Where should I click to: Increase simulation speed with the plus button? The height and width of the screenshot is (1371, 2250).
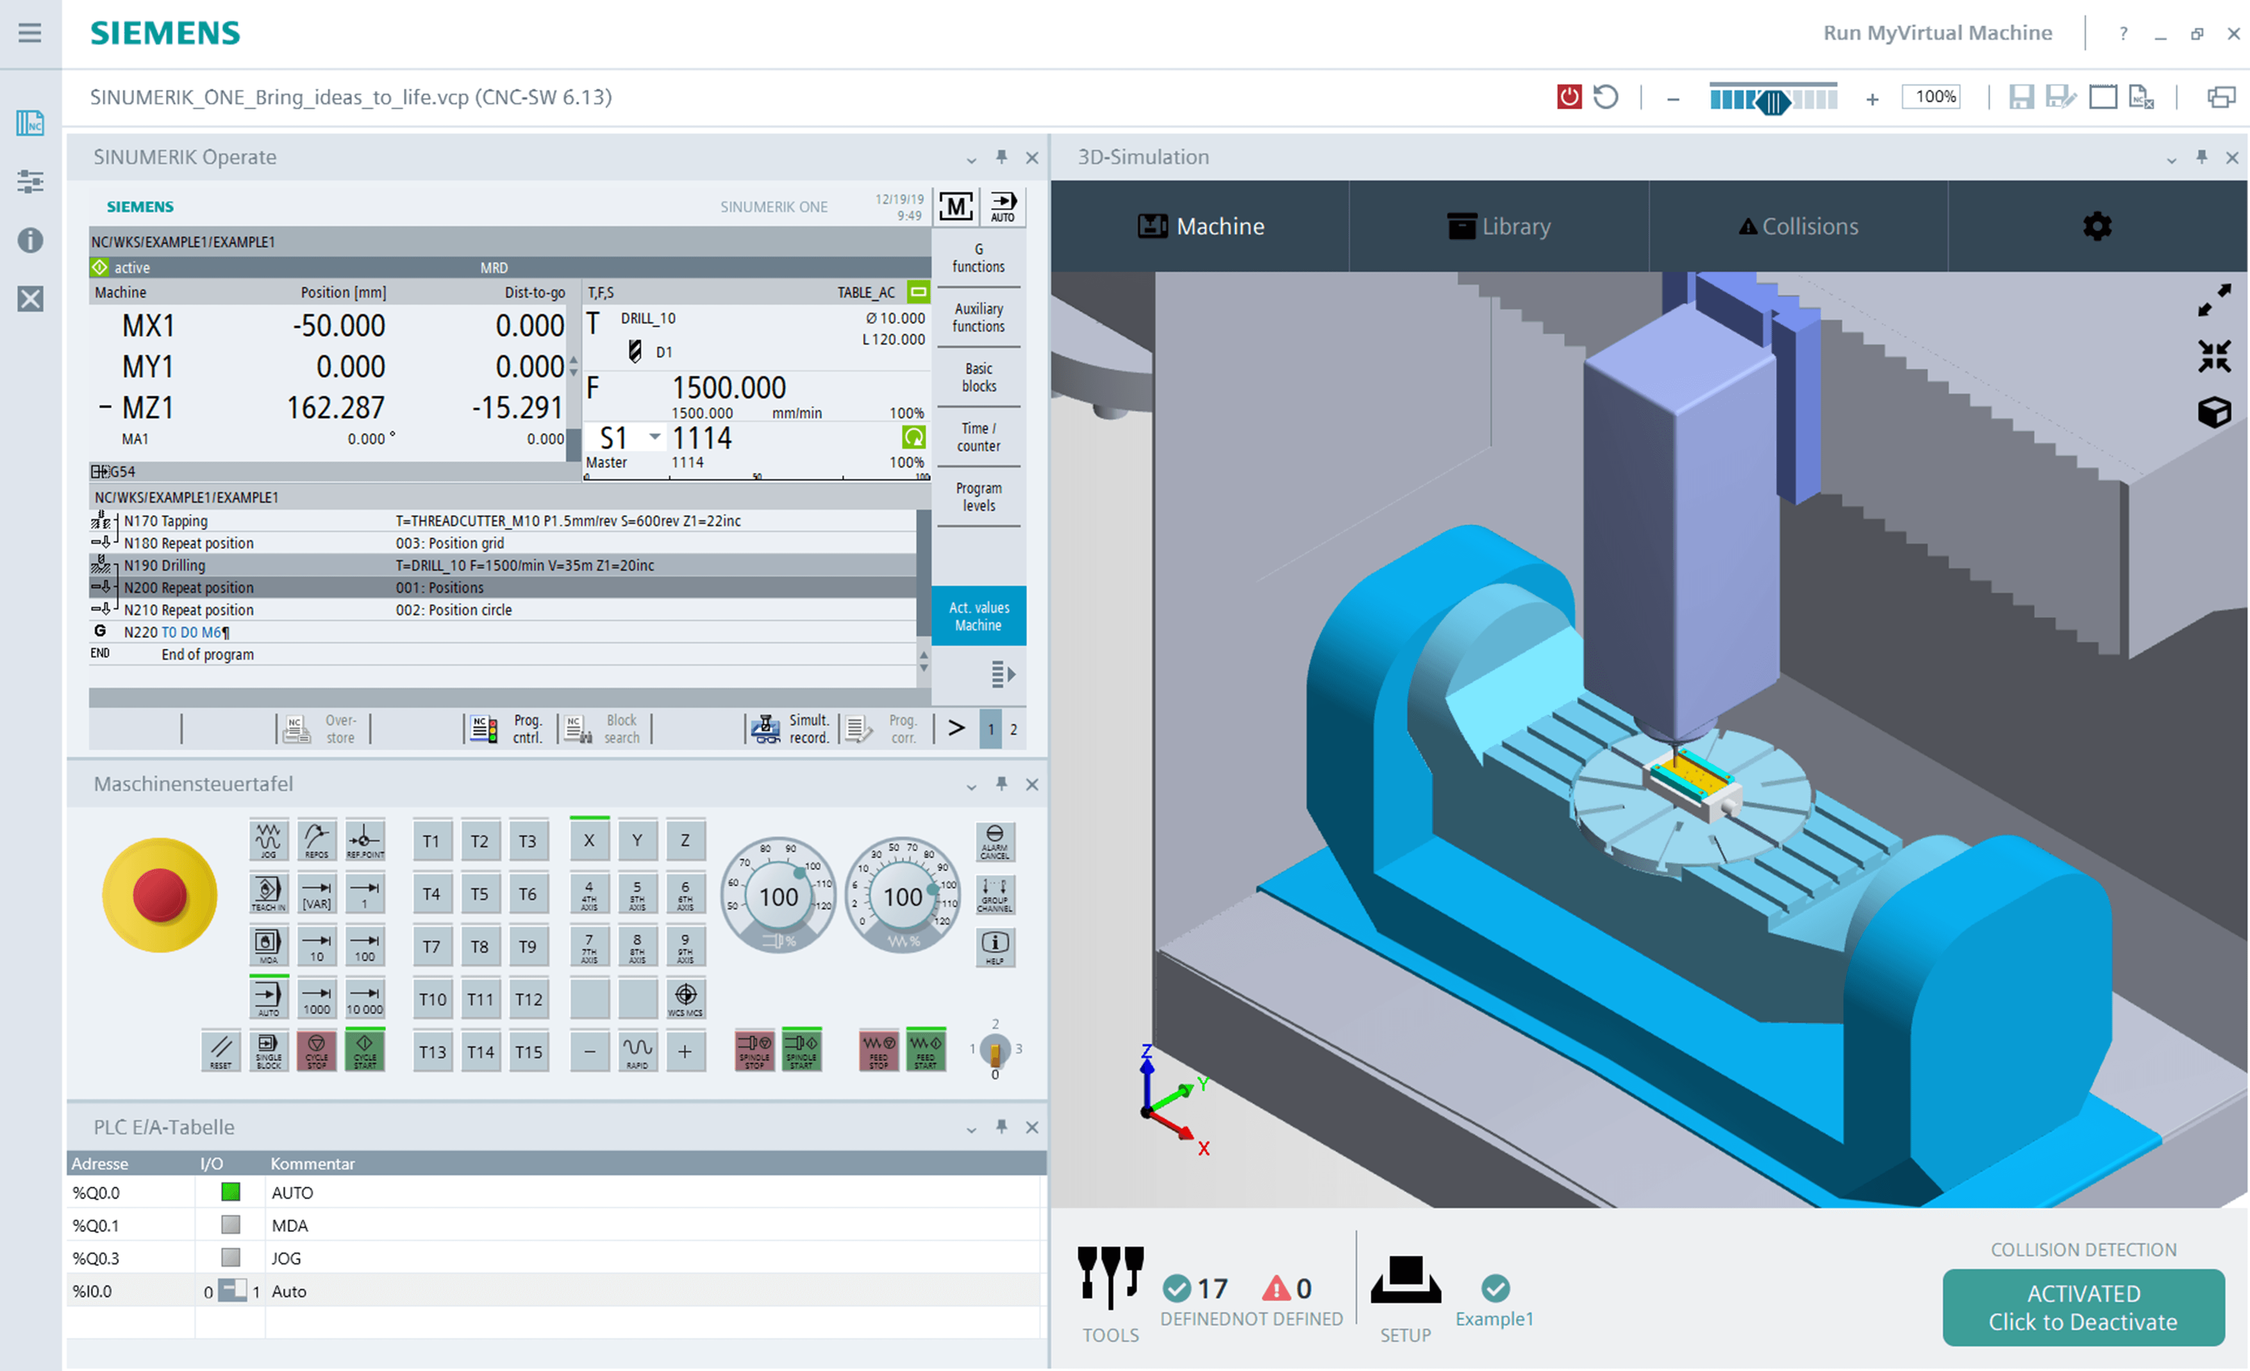pos(1872,98)
